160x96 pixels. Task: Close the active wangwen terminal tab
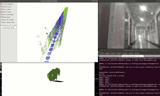point(142,56)
